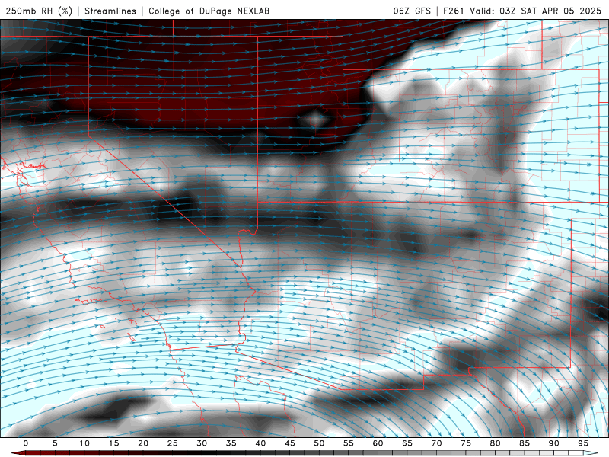This screenshot has width=609, height=457.
Task: Click the color scale label "85"
Action: [525, 443]
